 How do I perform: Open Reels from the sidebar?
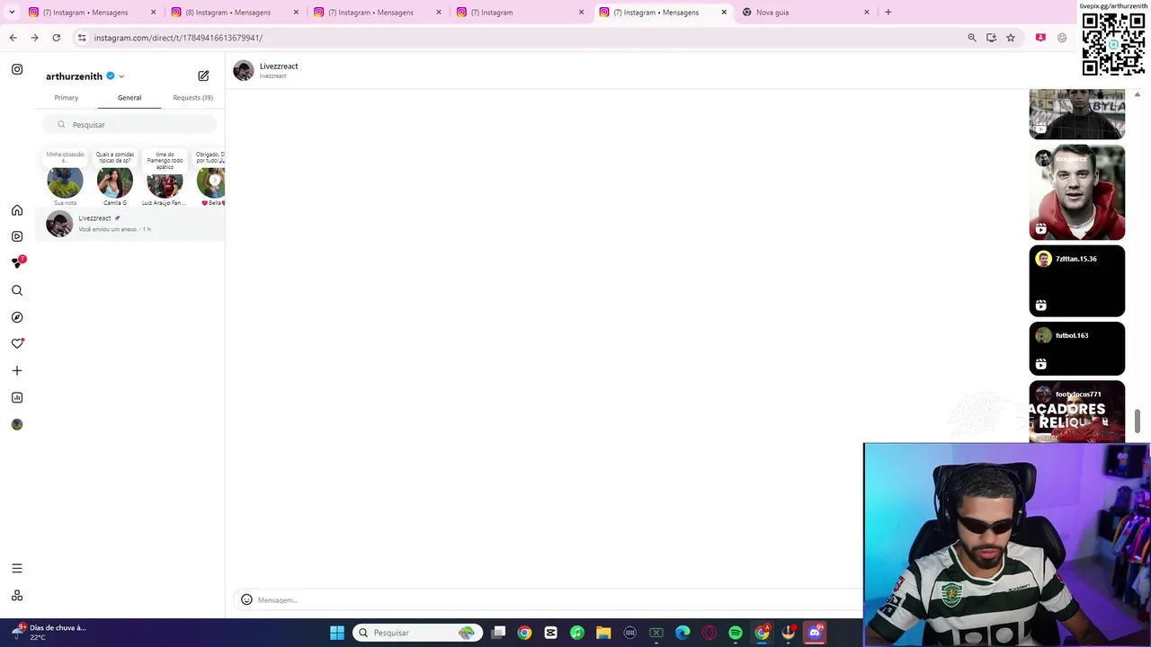pos(17,236)
